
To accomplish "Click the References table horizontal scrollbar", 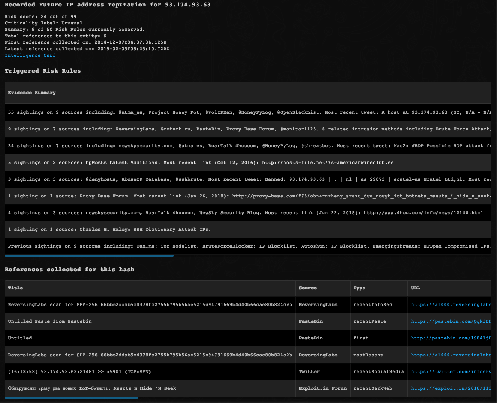I will click(x=71, y=397).
